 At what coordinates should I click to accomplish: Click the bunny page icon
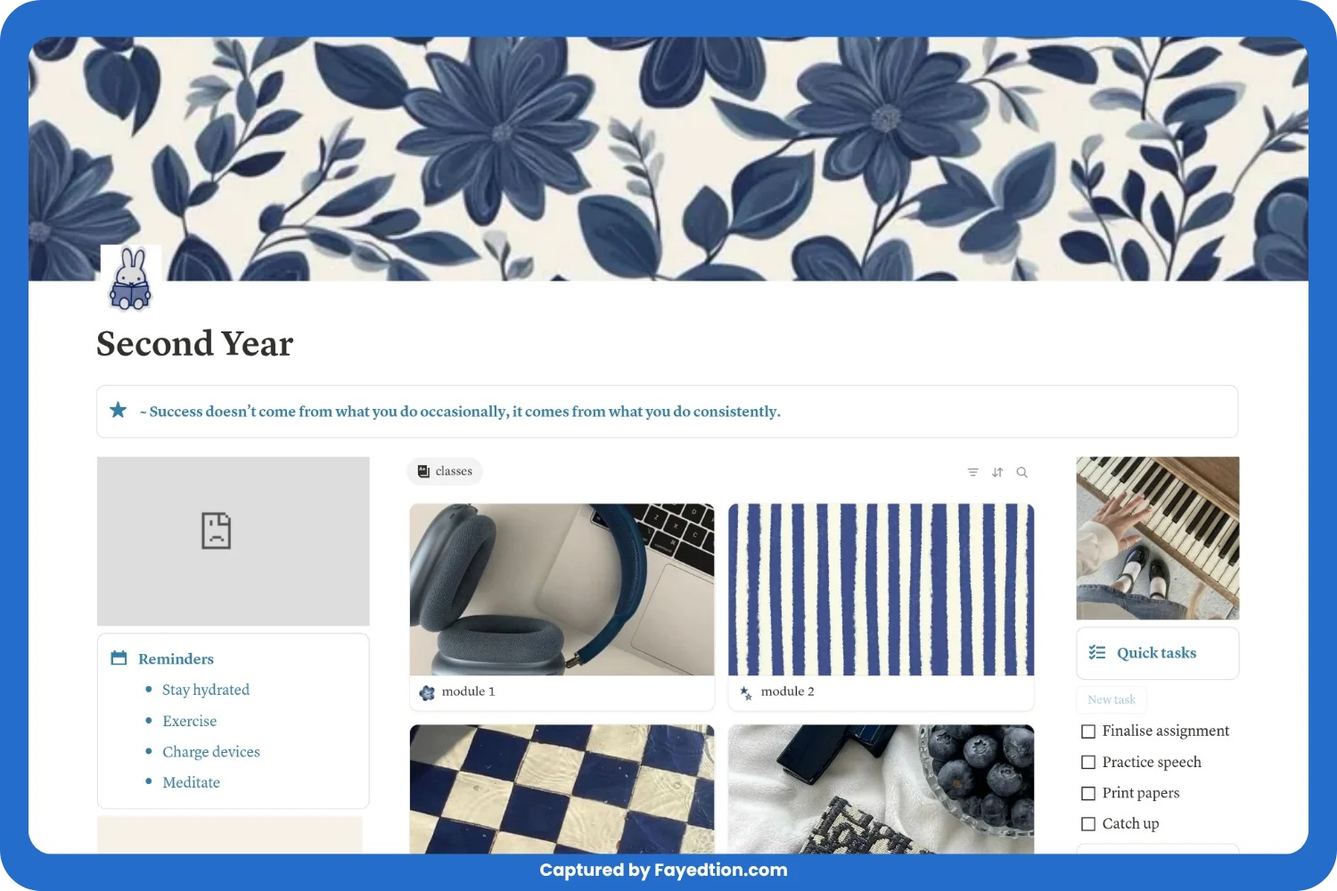pos(131,279)
